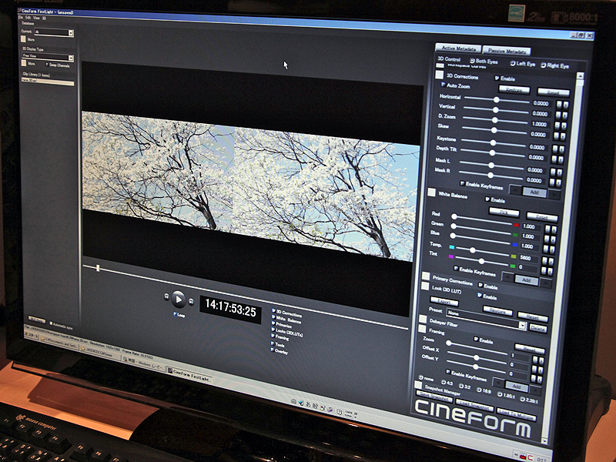Tick Enable Keyframes under 3D Corrections
The width and height of the screenshot is (616, 462).
pyautogui.click(x=463, y=183)
